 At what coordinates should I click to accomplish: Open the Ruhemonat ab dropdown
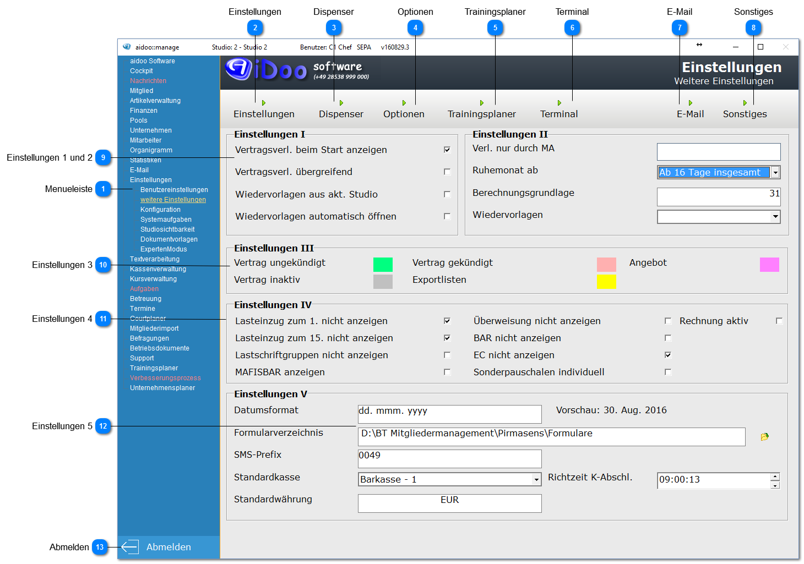(x=775, y=172)
